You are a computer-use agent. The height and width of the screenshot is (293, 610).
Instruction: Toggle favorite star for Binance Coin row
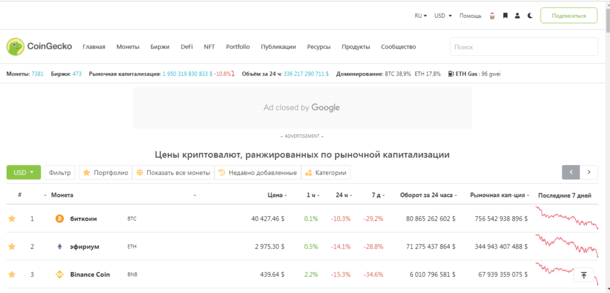pyautogui.click(x=12, y=275)
